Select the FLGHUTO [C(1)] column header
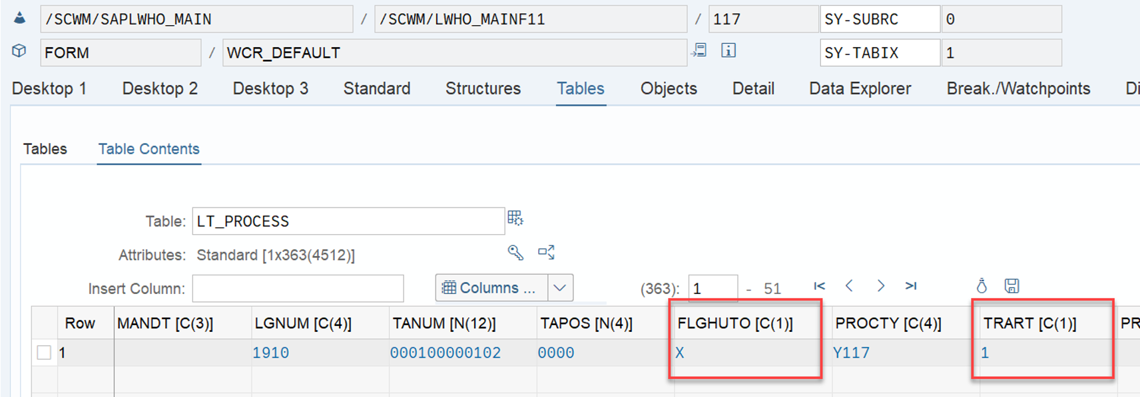The height and width of the screenshot is (397, 1140). point(752,323)
